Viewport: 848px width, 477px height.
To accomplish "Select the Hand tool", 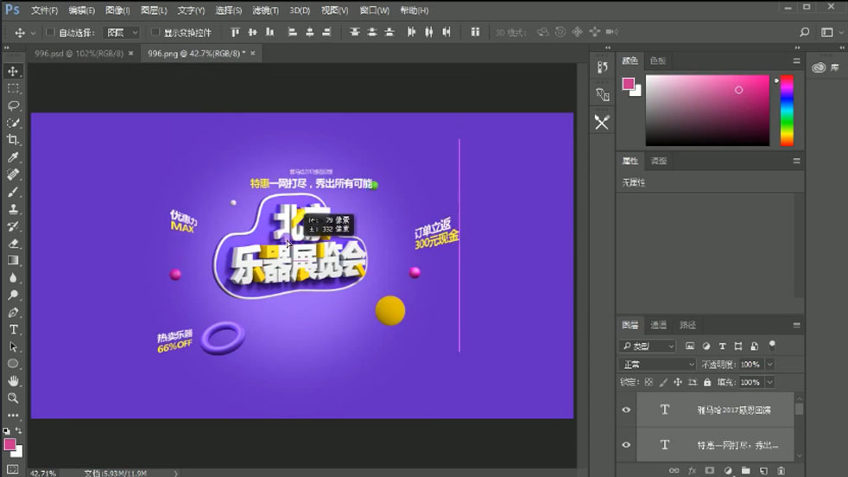I will click(x=13, y=381).
